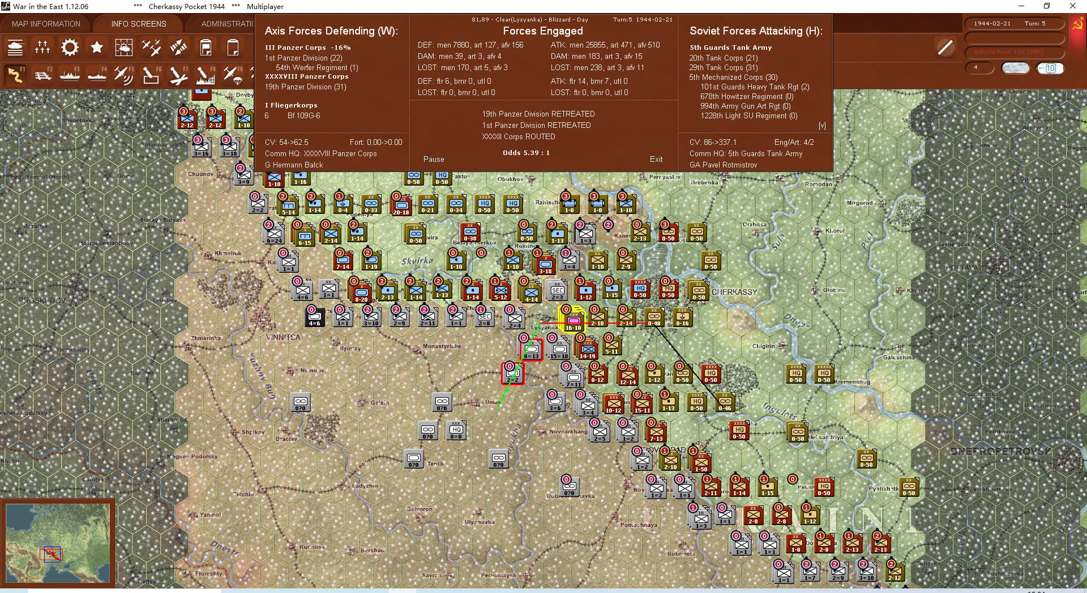This screenshot has width=1087, height=593.
Task: Click the field showing value 4
Action: 979,68
